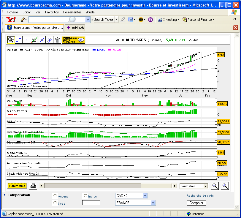Screen dimensions: 241x218
Task: Click inside the Yahoo toolbar search field
Action: [x=57, y=20]
